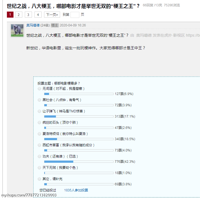Viewport: 200px width, 198px height.
Task: Click the 47票(2.6%) result text
Action: (x=123, y=128)
